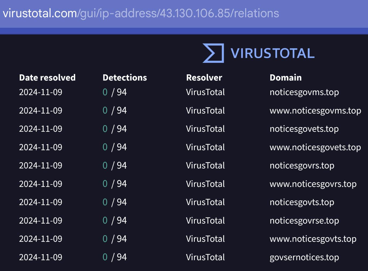Click the virustotal.com URL in address bar

point(141,13)
